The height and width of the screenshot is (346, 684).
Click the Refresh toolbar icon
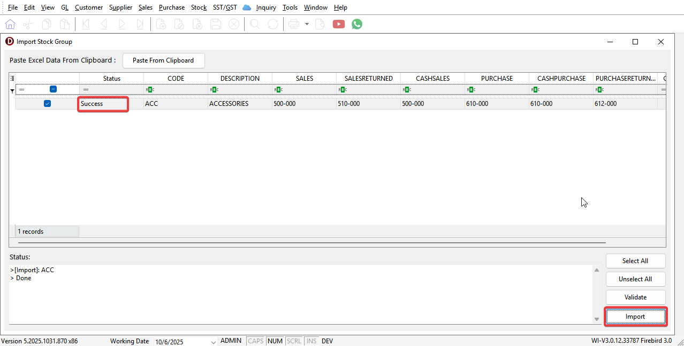point(273,24)
